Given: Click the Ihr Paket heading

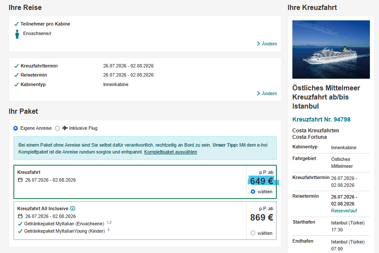Looking at the screenshot, I should pyautogui.click(x=23, y=111).
